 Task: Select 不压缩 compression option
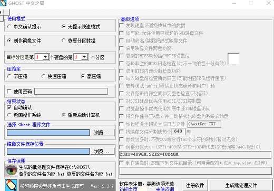pos(9,76)
